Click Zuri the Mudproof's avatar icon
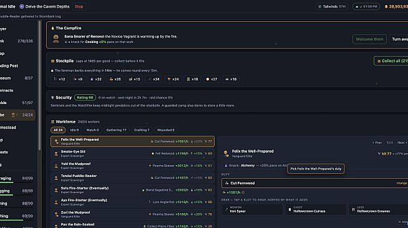 coord(56,214)
